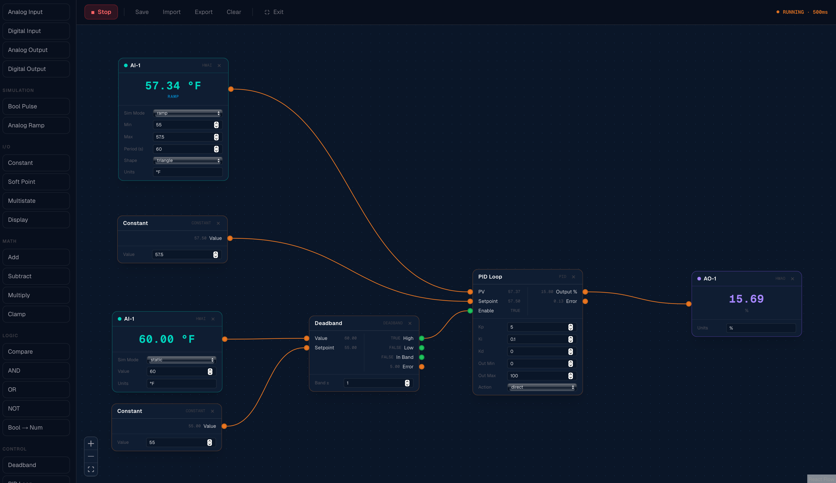Screen dimensions: 836x483
Task: Click the PID Loop Enable input port
Action: 470,311
